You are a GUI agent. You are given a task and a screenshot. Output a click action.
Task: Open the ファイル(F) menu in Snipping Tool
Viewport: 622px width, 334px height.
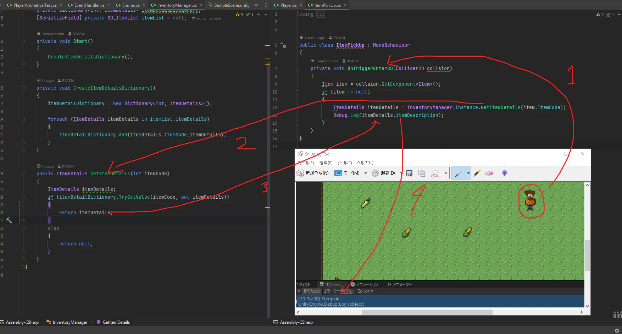(x=305, y=163)
